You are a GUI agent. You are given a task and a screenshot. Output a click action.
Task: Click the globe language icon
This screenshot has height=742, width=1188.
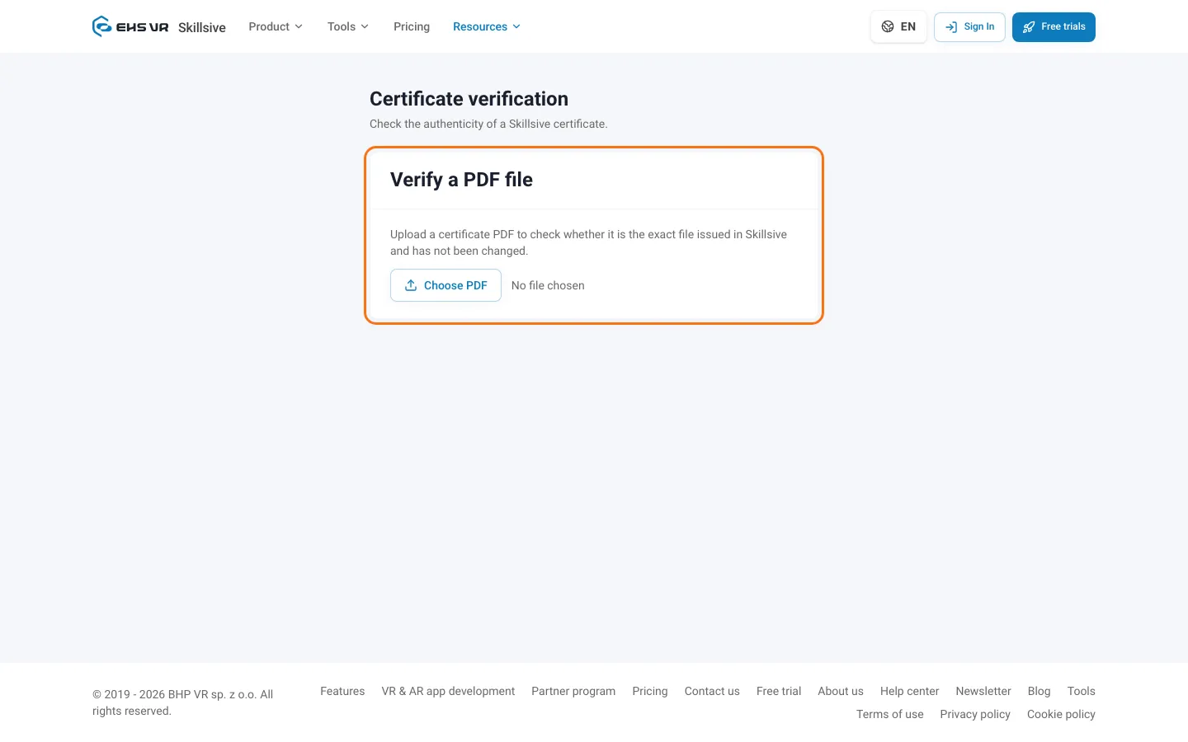(x=888, y=26)
